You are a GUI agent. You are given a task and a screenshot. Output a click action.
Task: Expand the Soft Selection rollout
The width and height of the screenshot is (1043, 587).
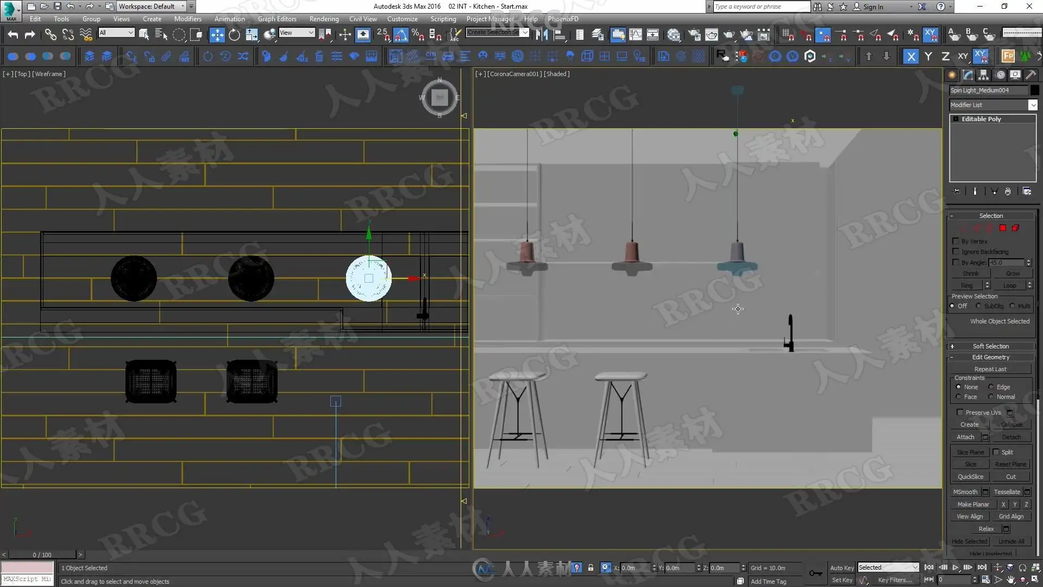click(x=990, y=346)
